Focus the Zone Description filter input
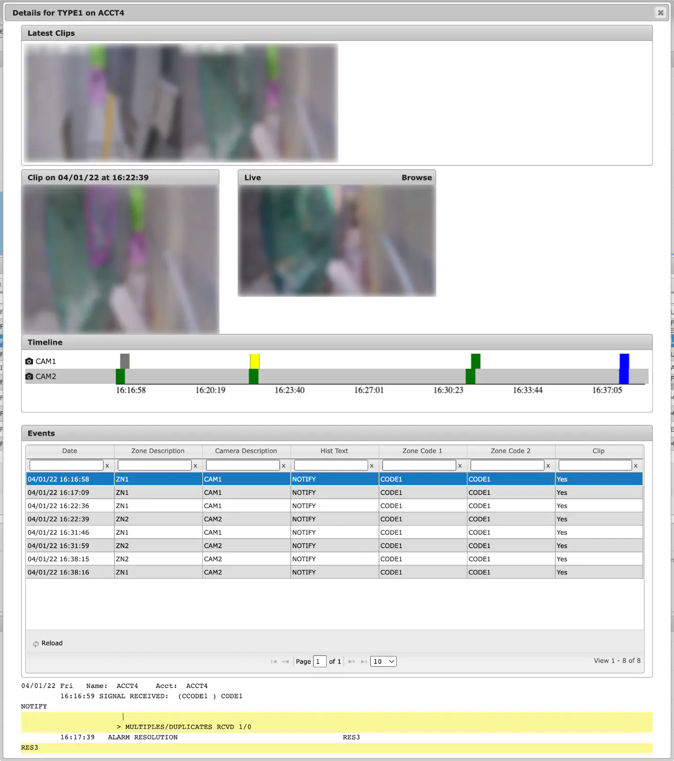 (x=154, y=465)
